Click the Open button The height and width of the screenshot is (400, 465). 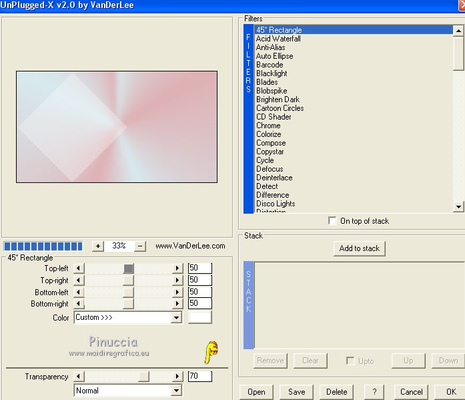click(256, 392)
